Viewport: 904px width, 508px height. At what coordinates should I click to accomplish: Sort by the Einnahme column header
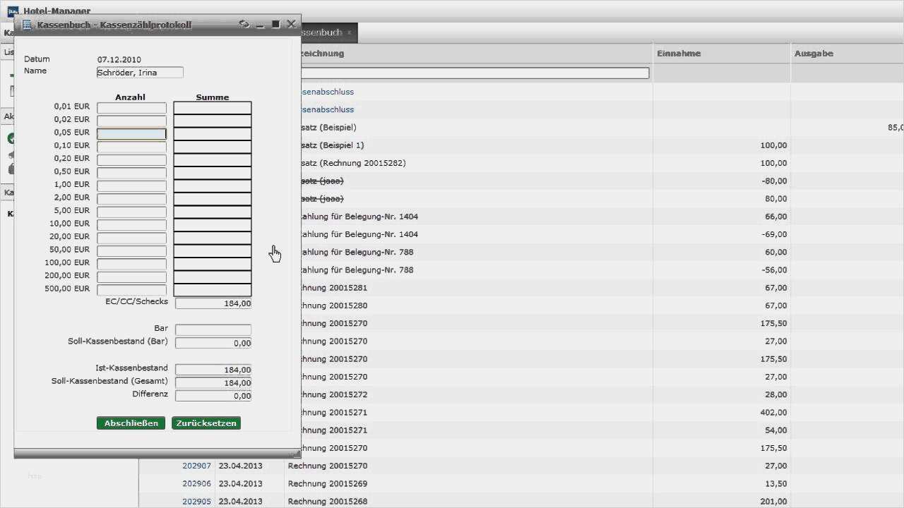pyautogui.click(x=720, y=54)
